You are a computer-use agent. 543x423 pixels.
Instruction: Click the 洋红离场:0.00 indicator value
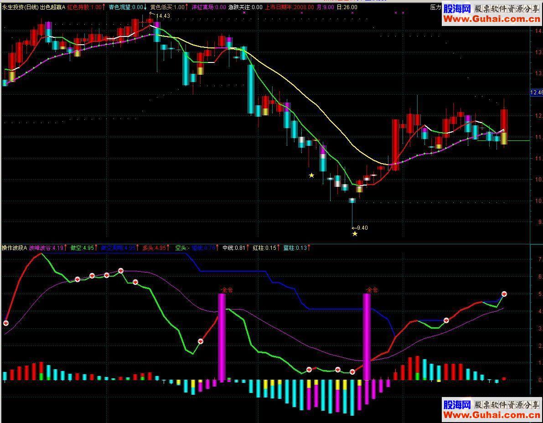209,7
